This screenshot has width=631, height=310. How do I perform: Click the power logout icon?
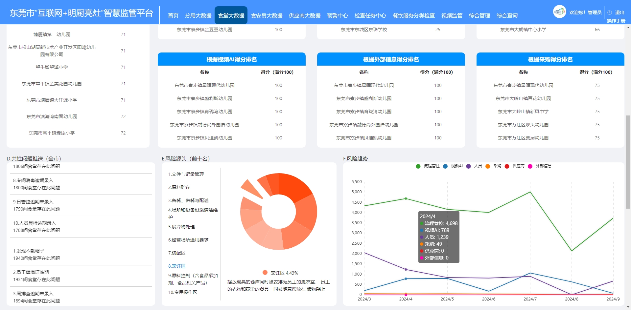[610, 12]
